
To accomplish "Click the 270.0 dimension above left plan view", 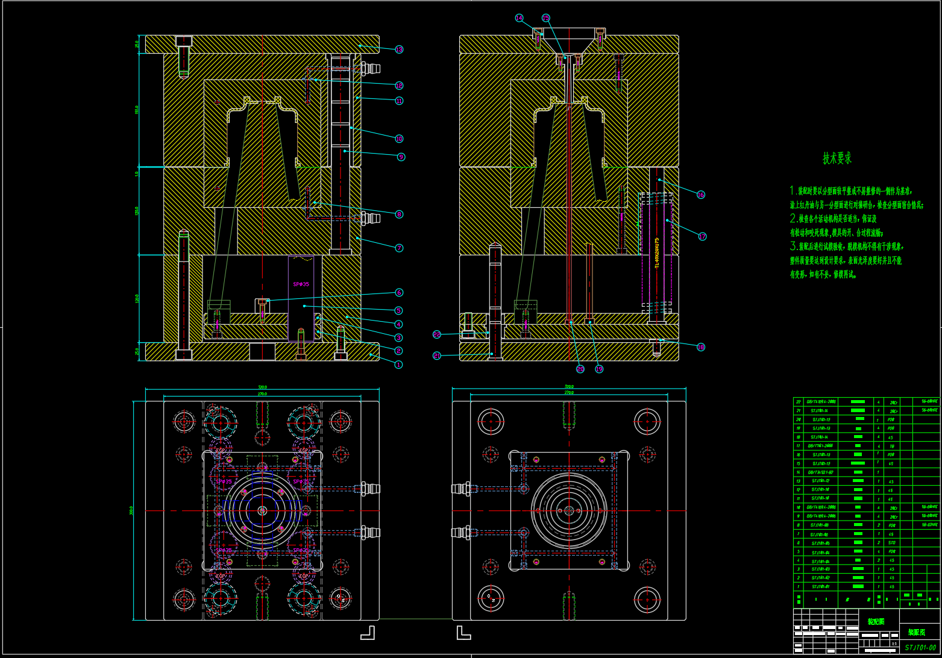I will pyautogui.click(x=262, y=394).
